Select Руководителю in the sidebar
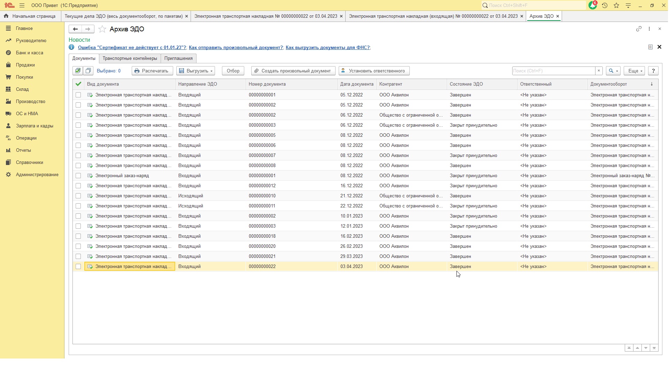This screenshot has height=370, width=669. click(x=31, y=40)
